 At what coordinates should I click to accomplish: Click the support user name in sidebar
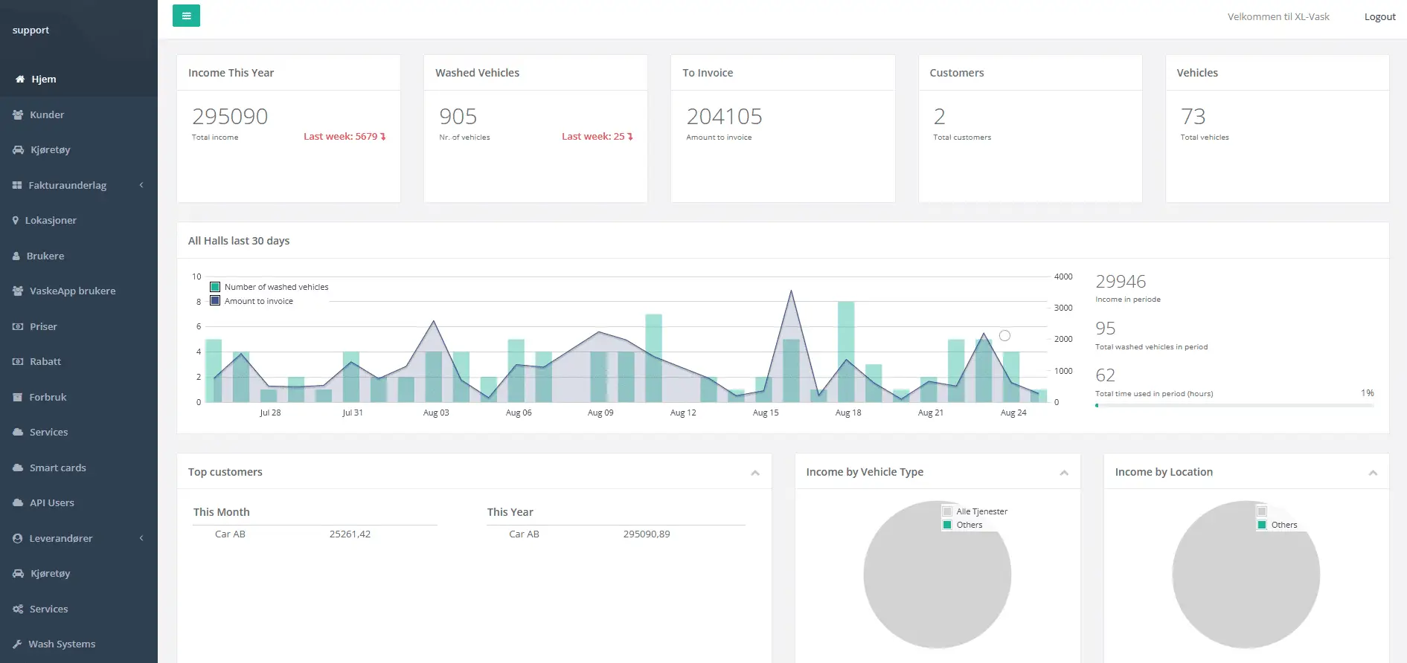[31, 30]
